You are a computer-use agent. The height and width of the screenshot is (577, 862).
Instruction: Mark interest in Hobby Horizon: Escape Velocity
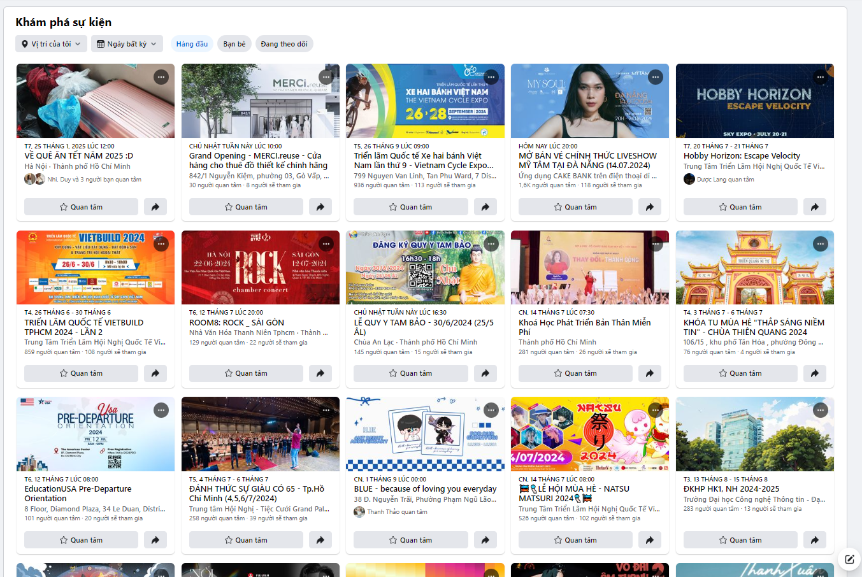[x=740, y=207]
